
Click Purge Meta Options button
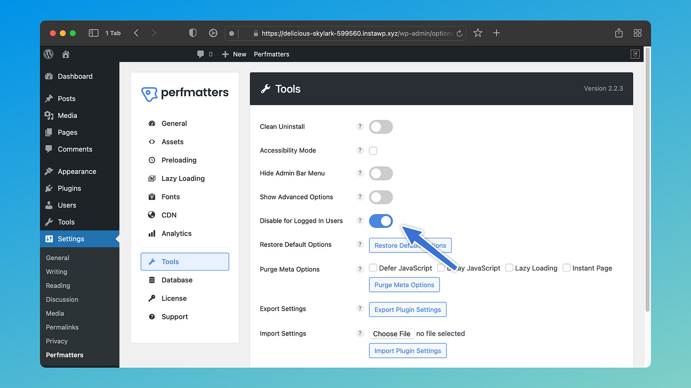404,285
